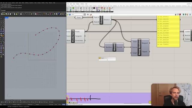Click the New file icon in Rhino toolbar
192x108 pixels.
[2, 14]
